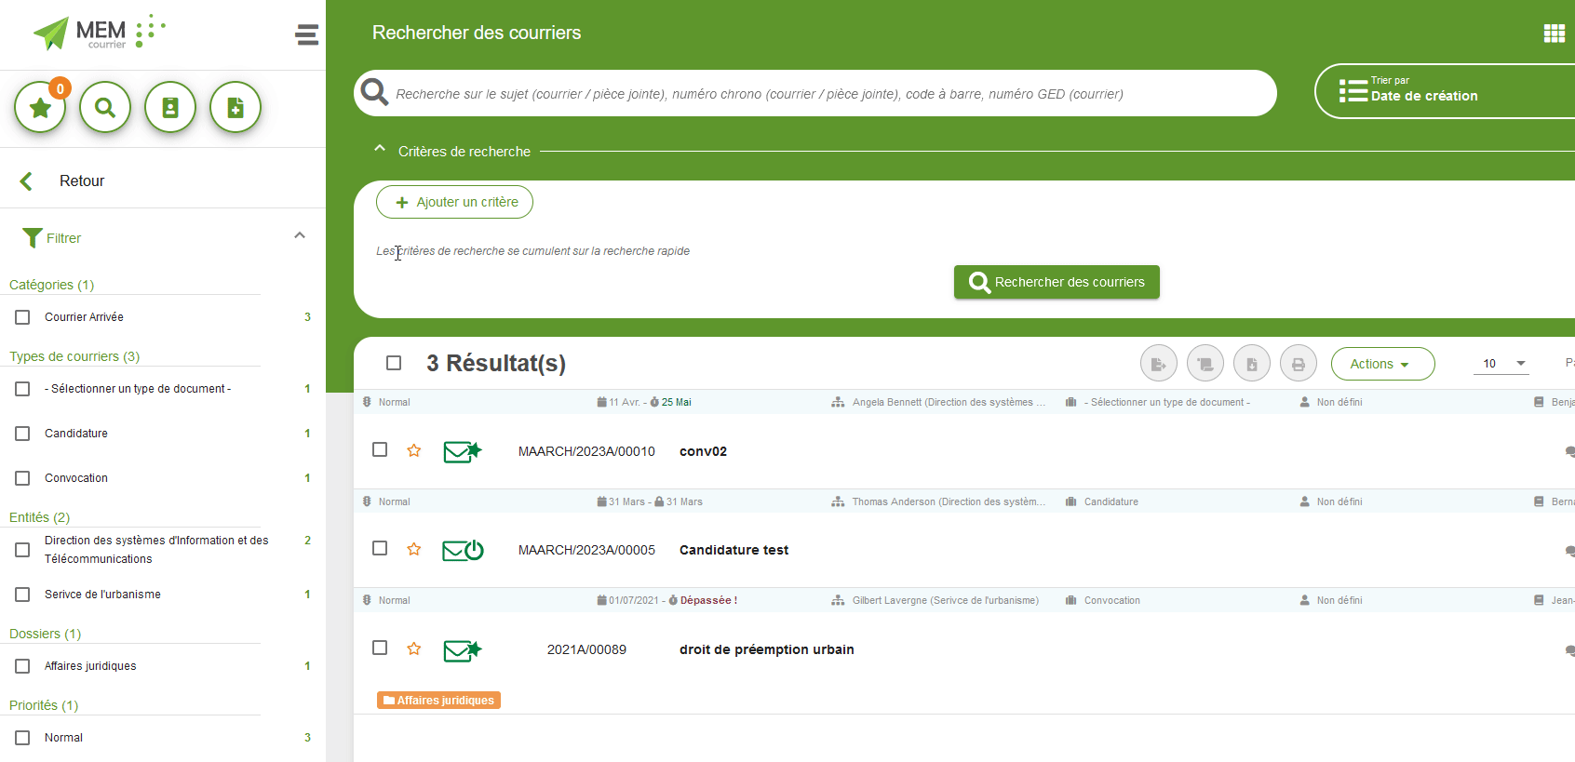Click Ajouter un critère button
Image resolution: width=1575 pixels, height=762 pixels.
click(x=454, y=202)
